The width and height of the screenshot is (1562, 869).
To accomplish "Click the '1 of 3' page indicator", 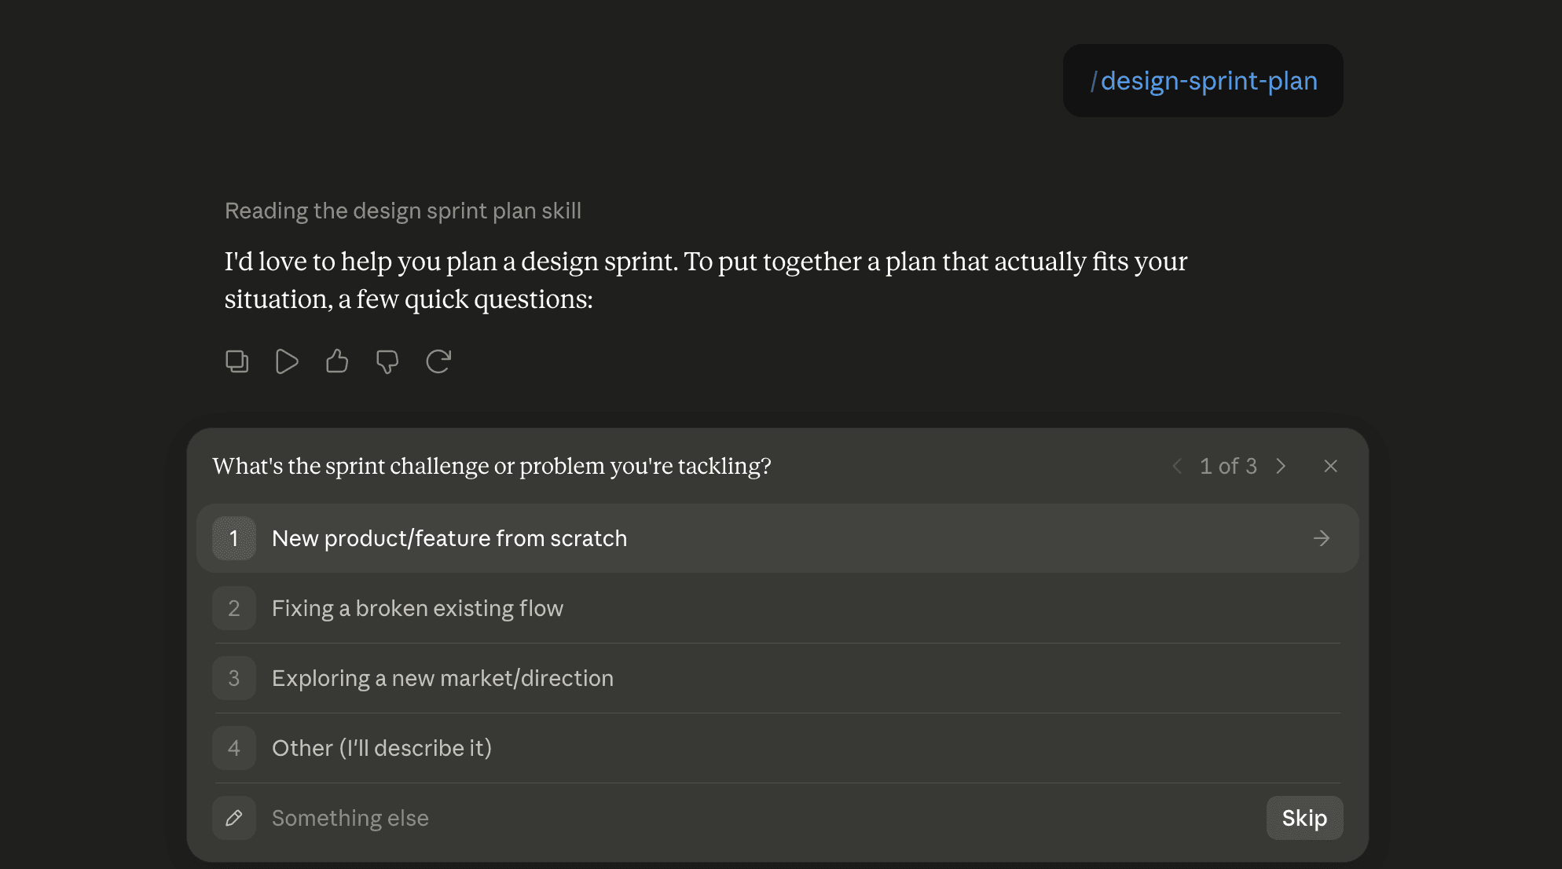I will point(1228,466).
